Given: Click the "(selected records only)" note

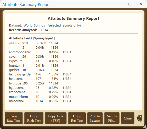Looking at the screenshot, I should pyautogui.click(x=64, y=25).
